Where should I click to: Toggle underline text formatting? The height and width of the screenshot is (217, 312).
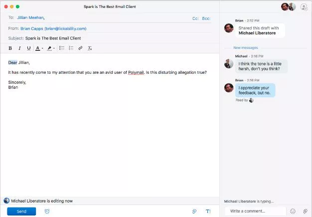(x=28, y=48)
